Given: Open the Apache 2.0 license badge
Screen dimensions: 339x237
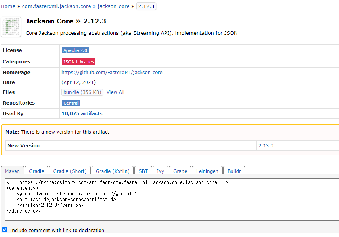Looking at the screenshot, I should click(x=75, y=50).
